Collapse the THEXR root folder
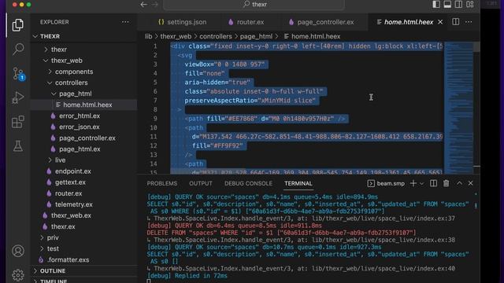 84,37
